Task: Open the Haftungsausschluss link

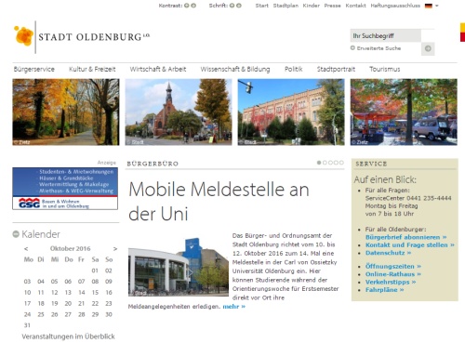Action: [x=395, y=6]
